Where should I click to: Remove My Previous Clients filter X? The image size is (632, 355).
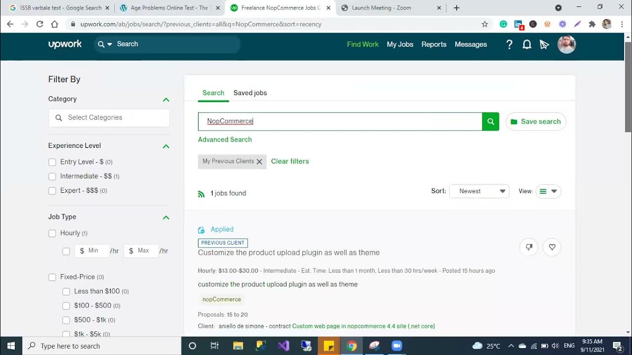(x=259, y=162)
